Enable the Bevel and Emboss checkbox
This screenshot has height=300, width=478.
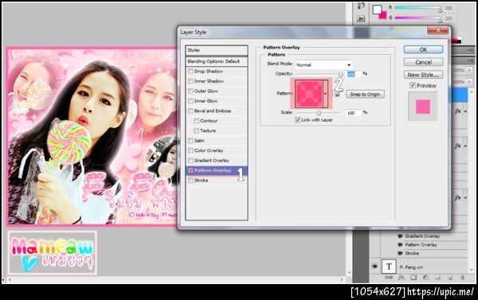point(190,111)
